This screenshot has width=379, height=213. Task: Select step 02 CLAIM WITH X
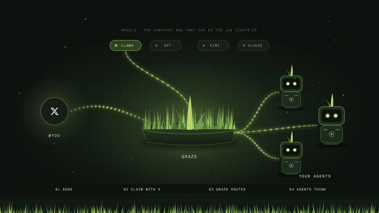coord(142,189)
